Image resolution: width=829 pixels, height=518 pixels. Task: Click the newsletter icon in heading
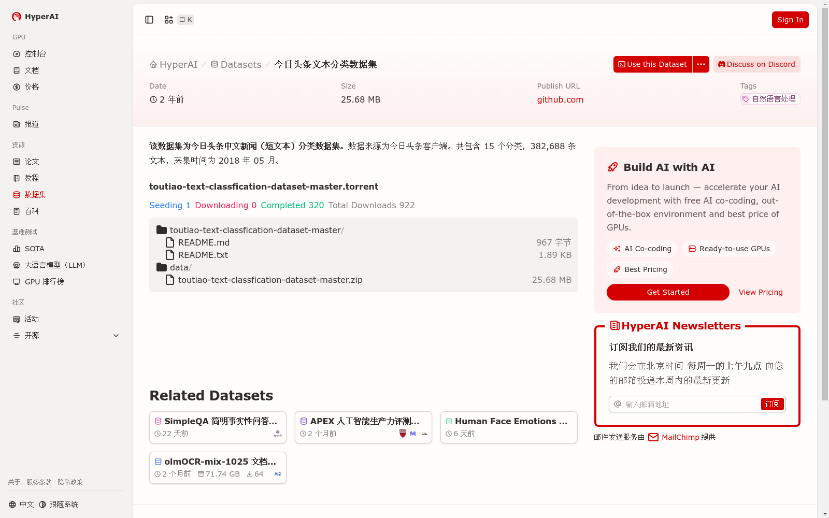point(615,326)
